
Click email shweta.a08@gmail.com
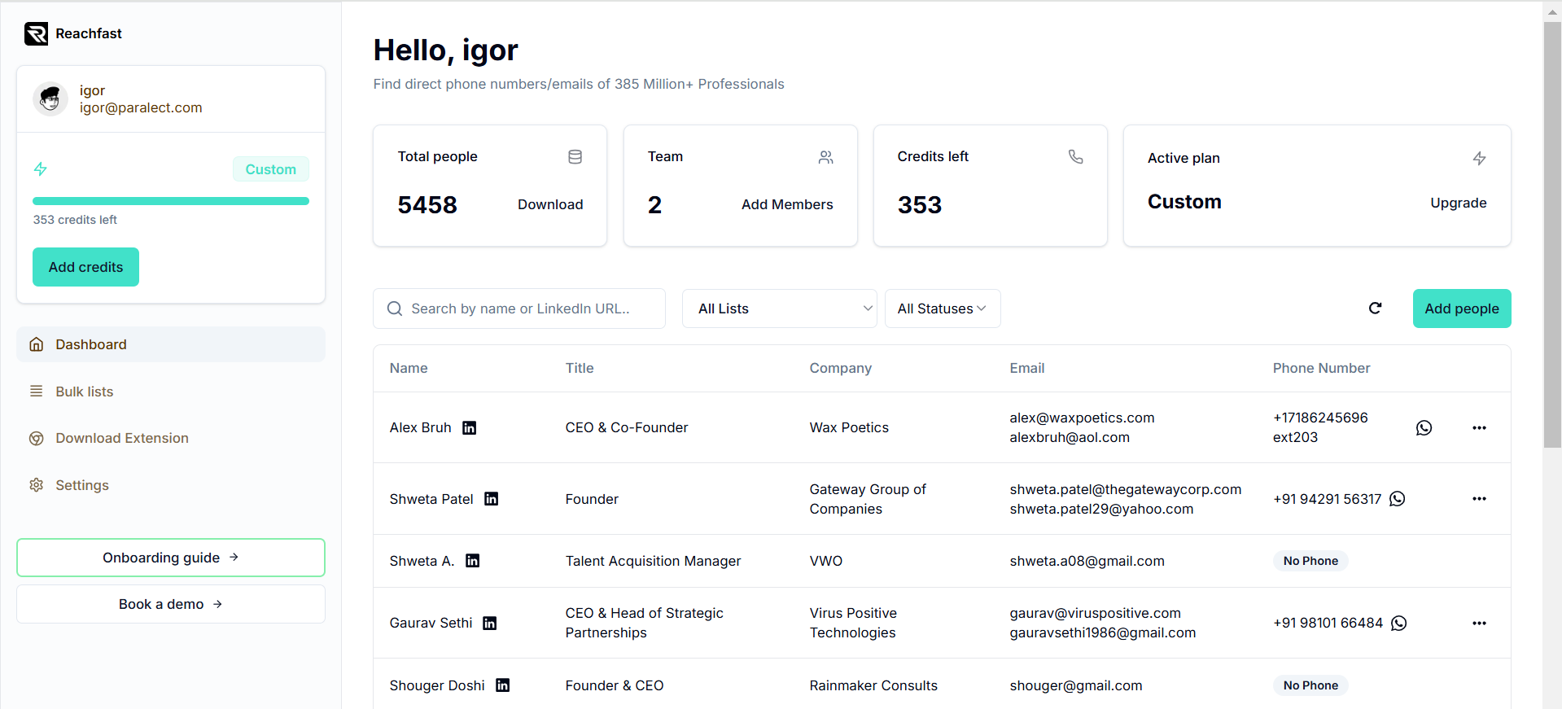[x=1087, y=561]
